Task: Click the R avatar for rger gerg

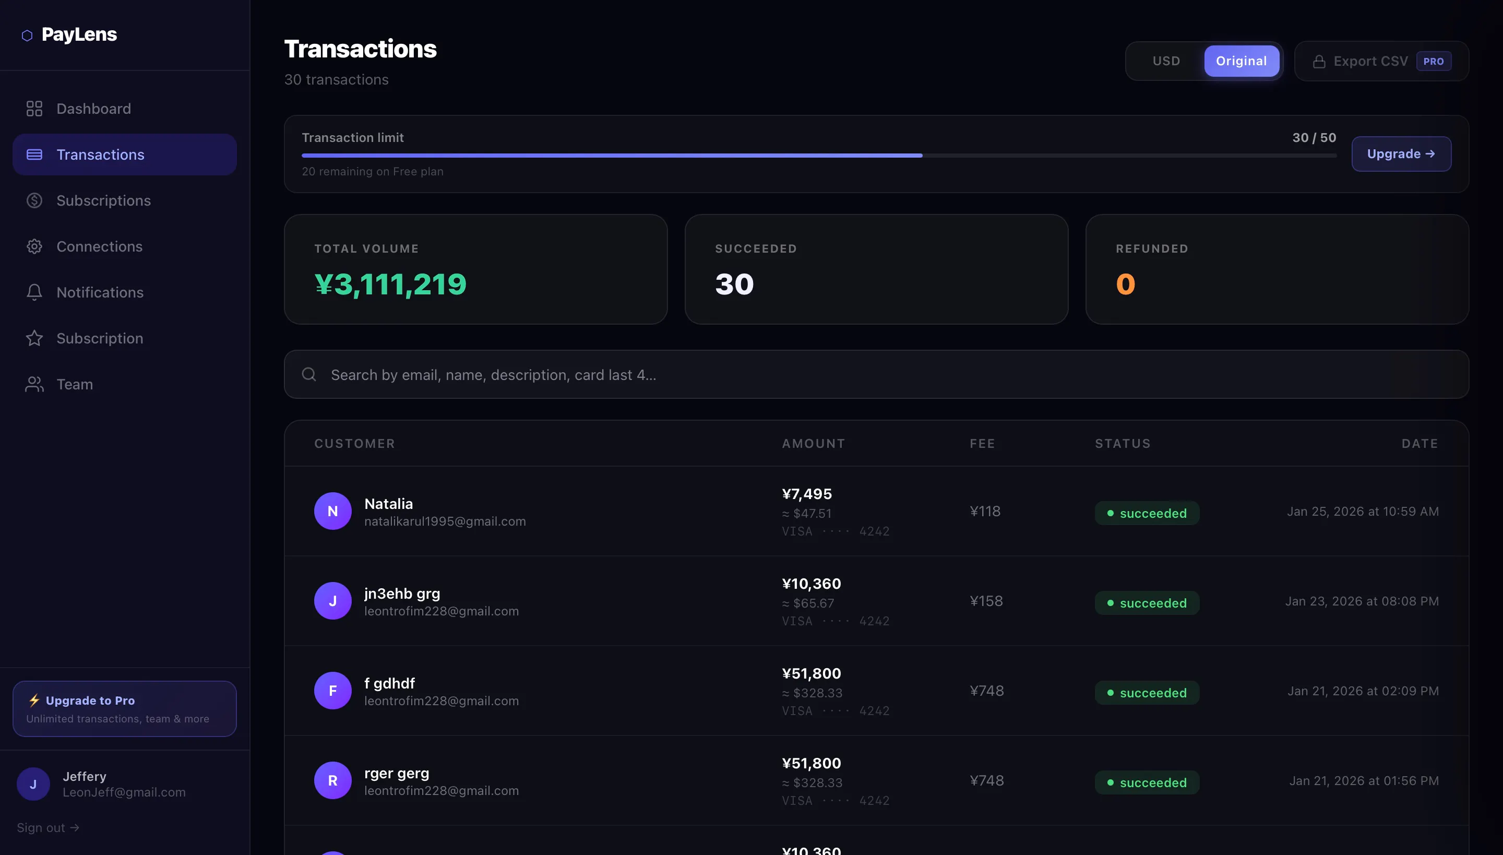Action: (333, 780)
